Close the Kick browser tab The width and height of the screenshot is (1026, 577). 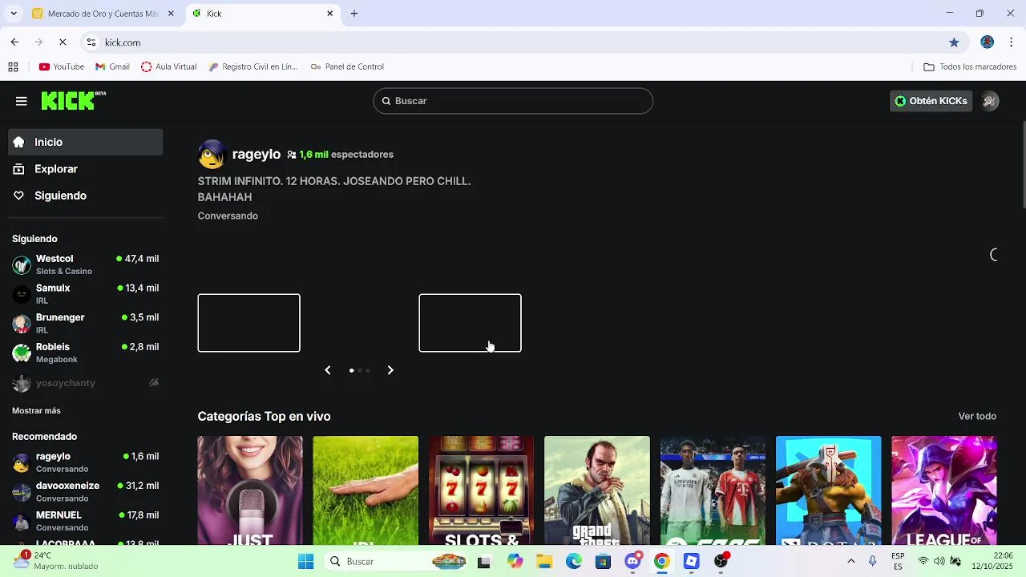329,14
